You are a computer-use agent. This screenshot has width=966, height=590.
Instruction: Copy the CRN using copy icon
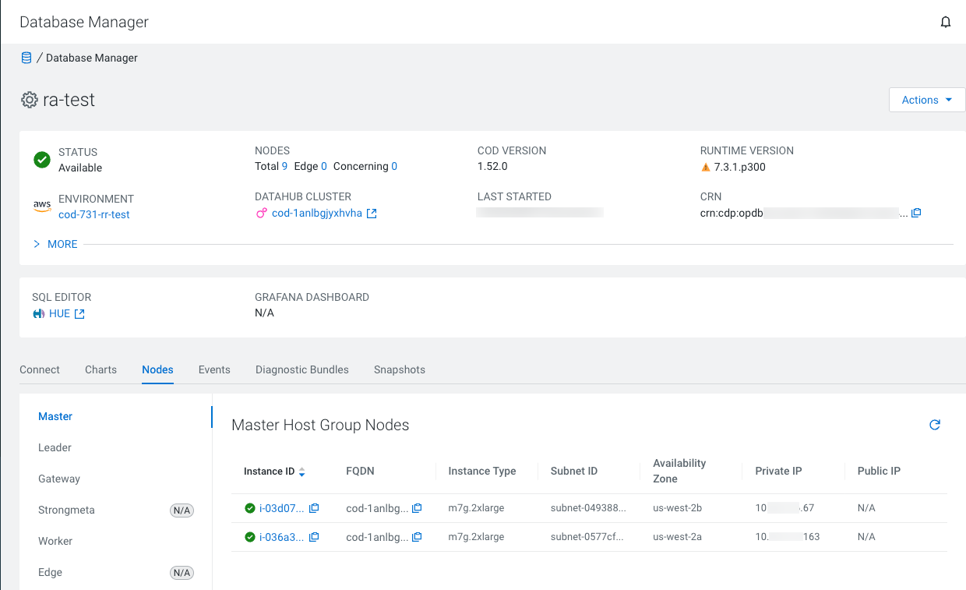point(916,213)
